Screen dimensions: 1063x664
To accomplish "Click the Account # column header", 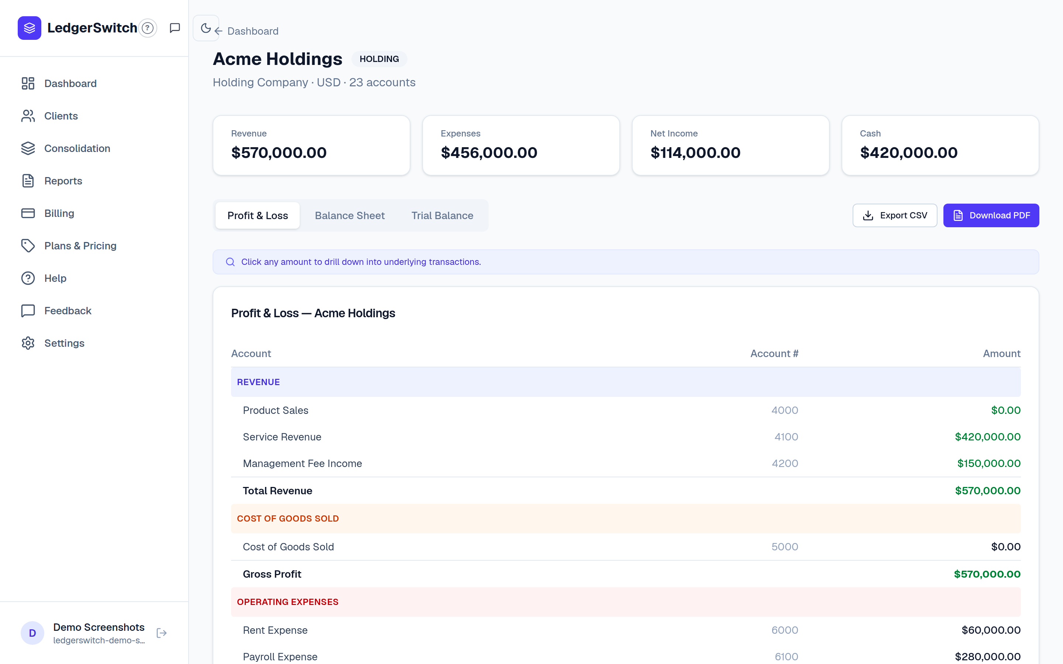I will tap(774, 353).
